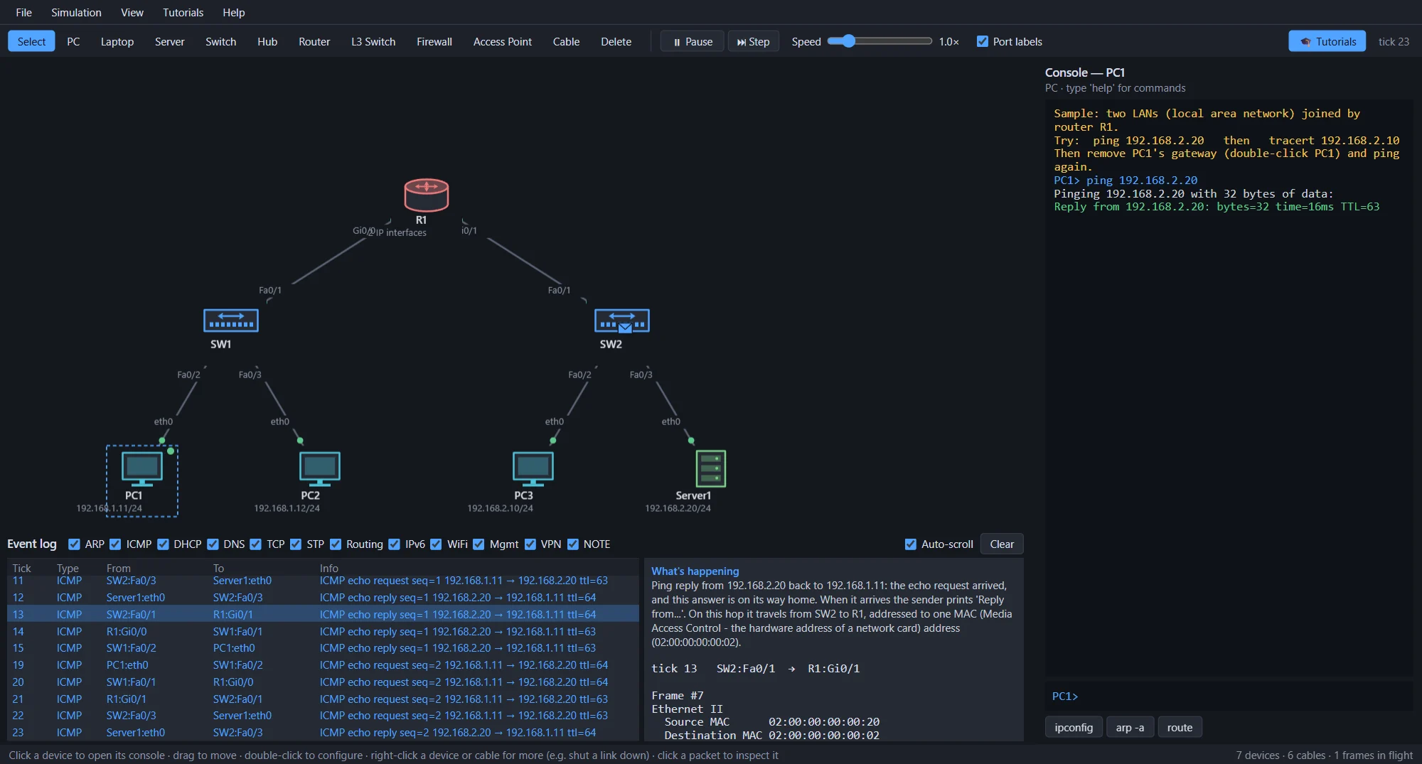Open the Simulation menu

click(x=76, y=12)
